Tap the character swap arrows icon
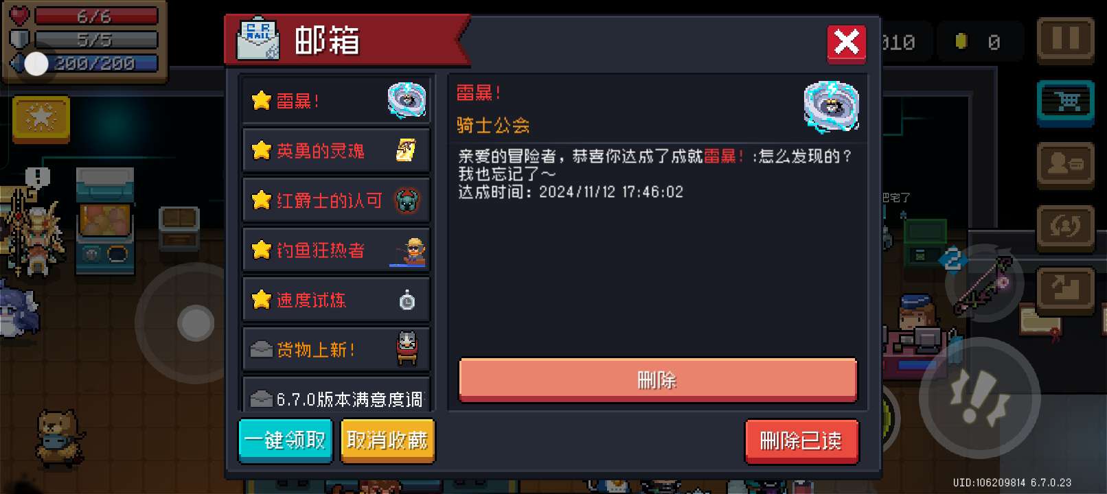 pos(1065,227)
